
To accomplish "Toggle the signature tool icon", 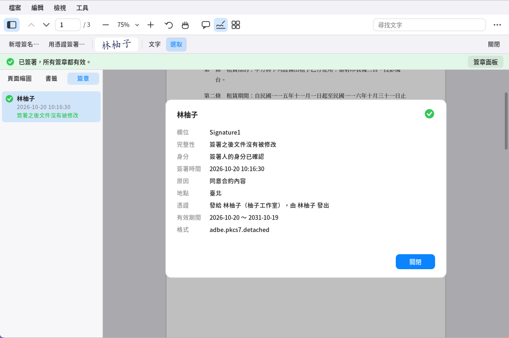I will click(x=221, y=25).
